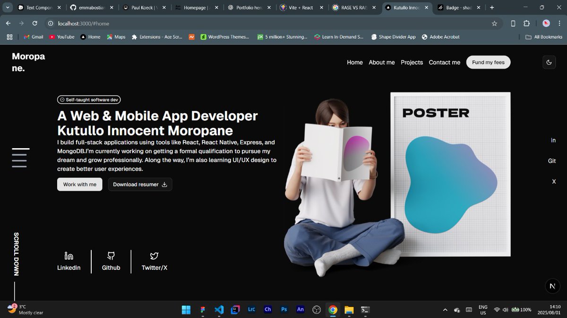
Task: Open Photoshop from the taskbar
Action: pyautogui.click(x=283, y=310)
